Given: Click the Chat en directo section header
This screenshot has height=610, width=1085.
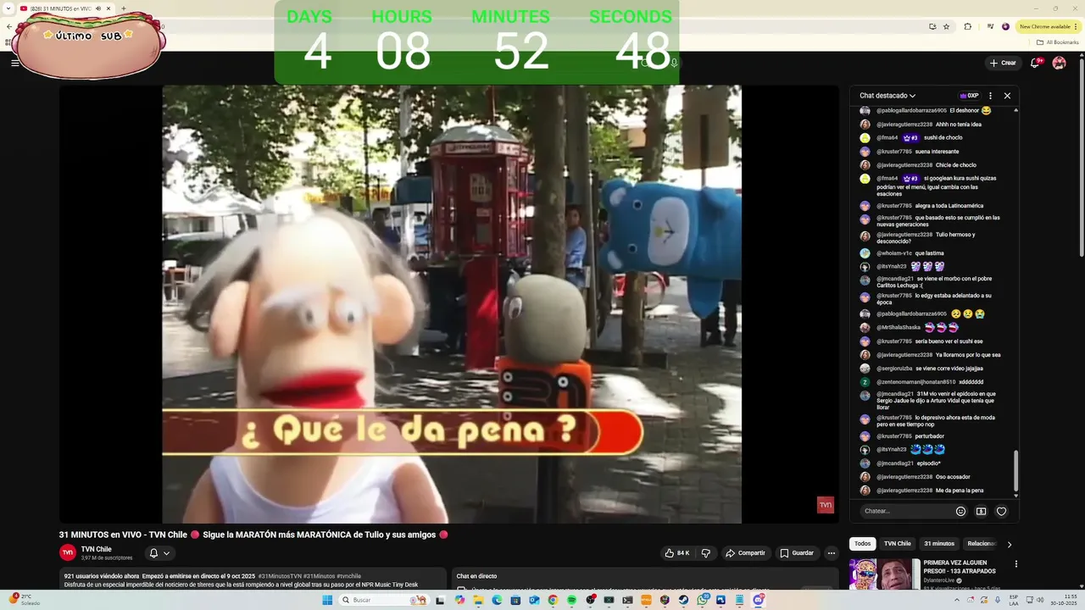Looking at the screenshot, I should point(476,576).
